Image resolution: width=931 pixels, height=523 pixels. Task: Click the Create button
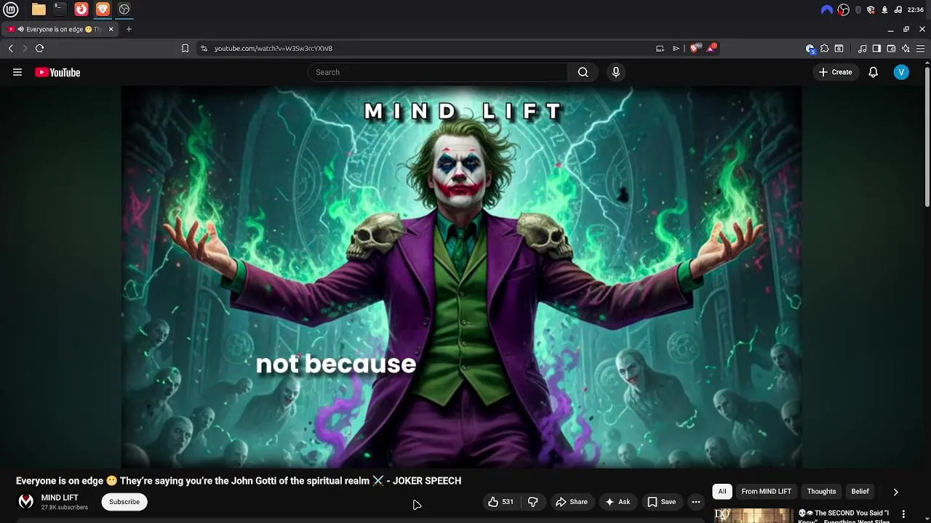pos(835,72)
